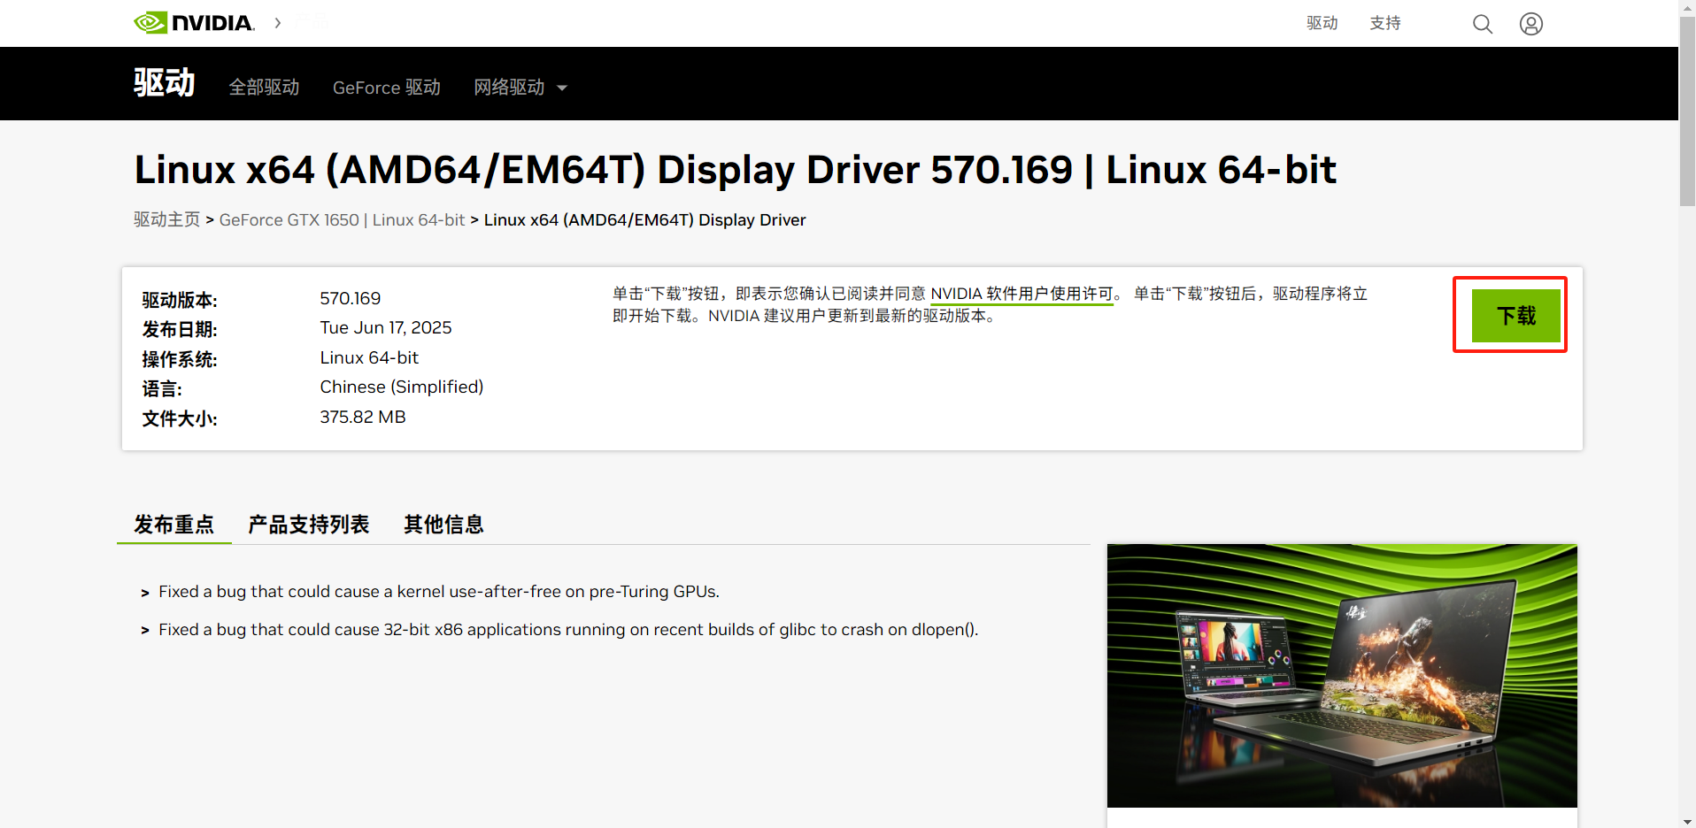Click the 单击“下载”按钮 disclaimer paragraph
The image size is (1696, 828).
click(x=991, y=304)
